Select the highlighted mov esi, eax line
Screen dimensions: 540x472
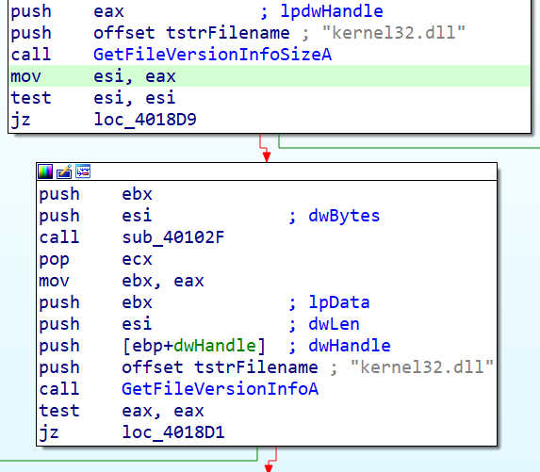pos(270,76)
